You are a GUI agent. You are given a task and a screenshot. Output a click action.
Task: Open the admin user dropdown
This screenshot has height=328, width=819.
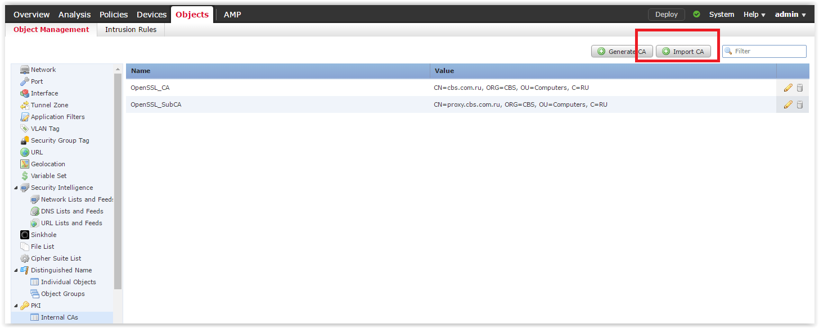pos(790,15)
